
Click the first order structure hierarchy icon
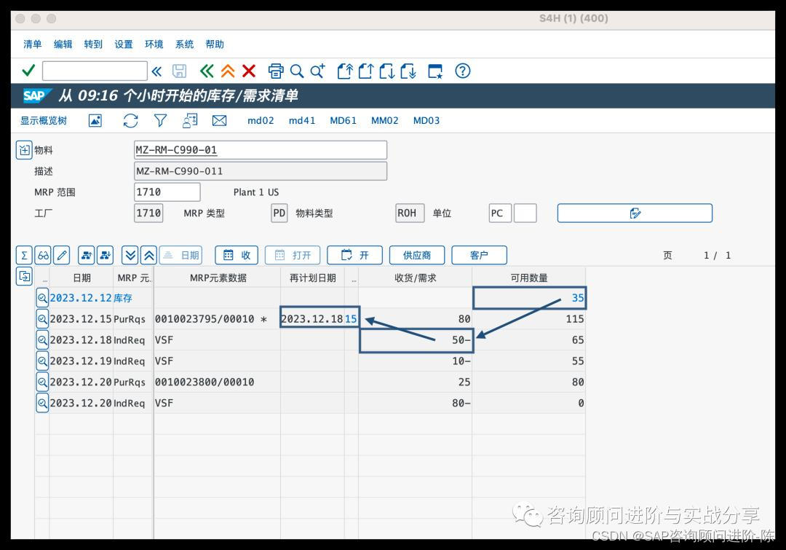click(x=86, y=255)
